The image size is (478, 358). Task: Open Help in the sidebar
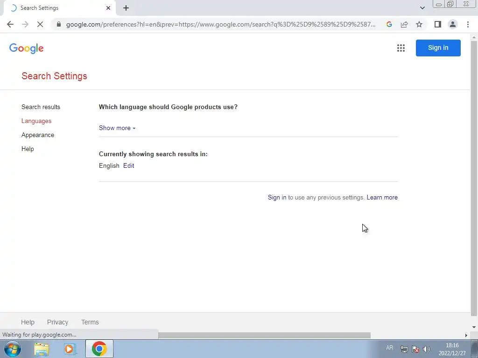pyautogui.click(x=28, y=149)
